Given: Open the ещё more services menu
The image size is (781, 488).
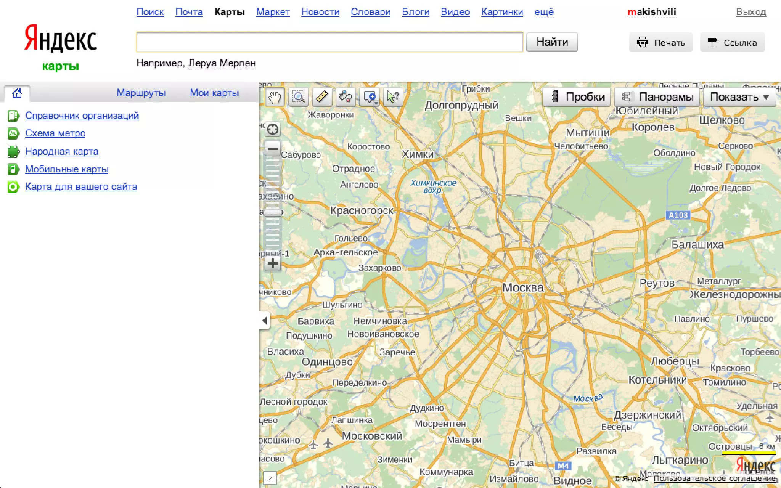Looking at the screenshot, I should (544, 12).
